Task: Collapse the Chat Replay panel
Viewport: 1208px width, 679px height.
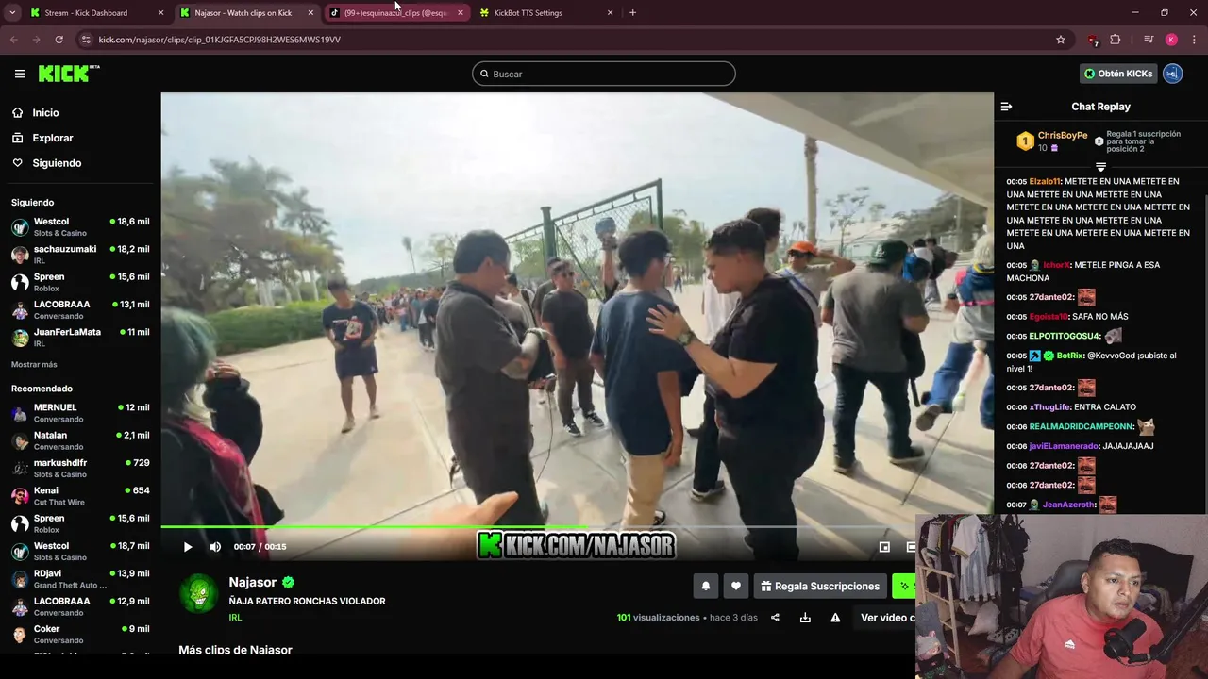Action: coord(1006,107)
